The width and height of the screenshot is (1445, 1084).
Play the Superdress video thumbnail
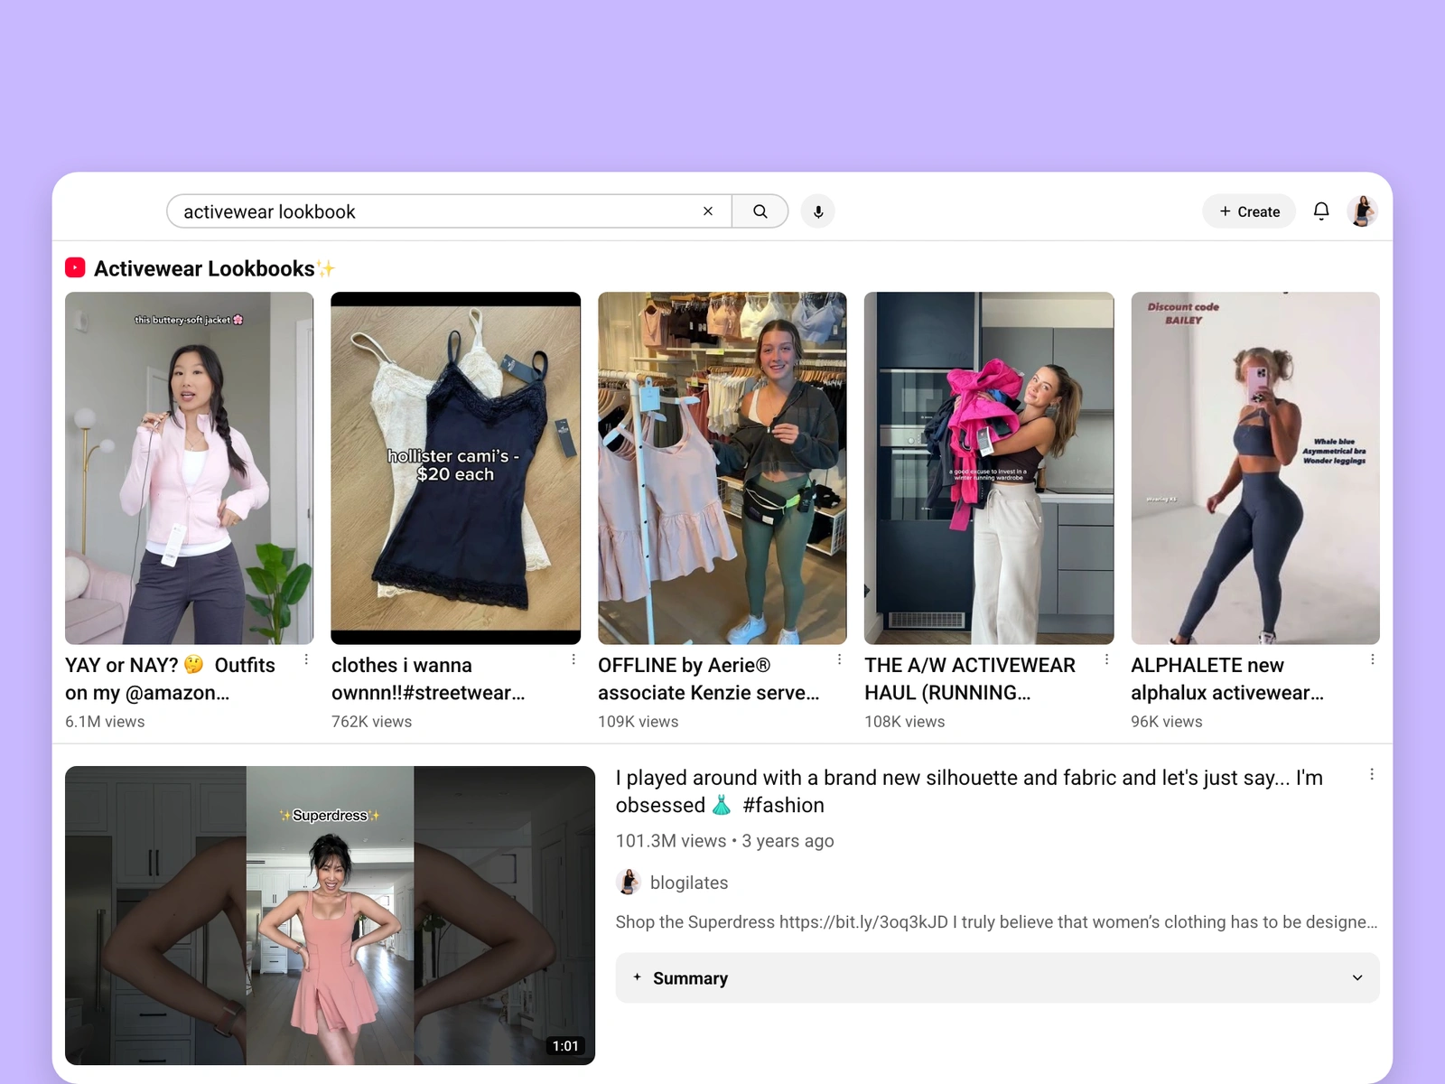pos(331,915)
